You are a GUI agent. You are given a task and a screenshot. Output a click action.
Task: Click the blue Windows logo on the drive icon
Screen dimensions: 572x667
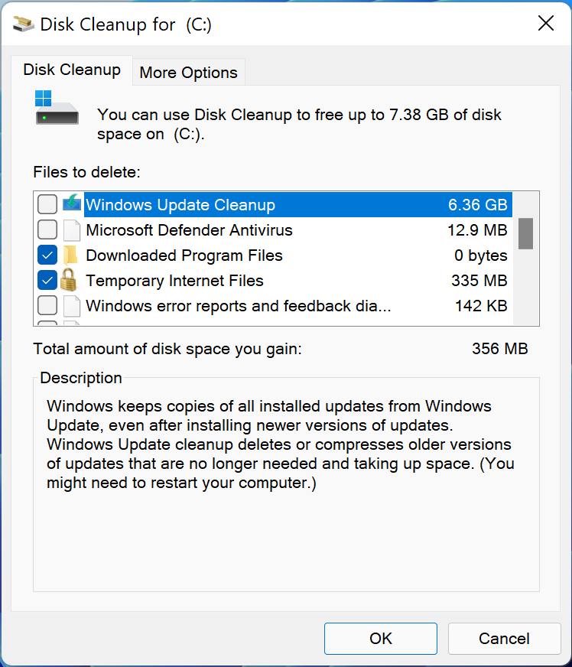(44, 98)
